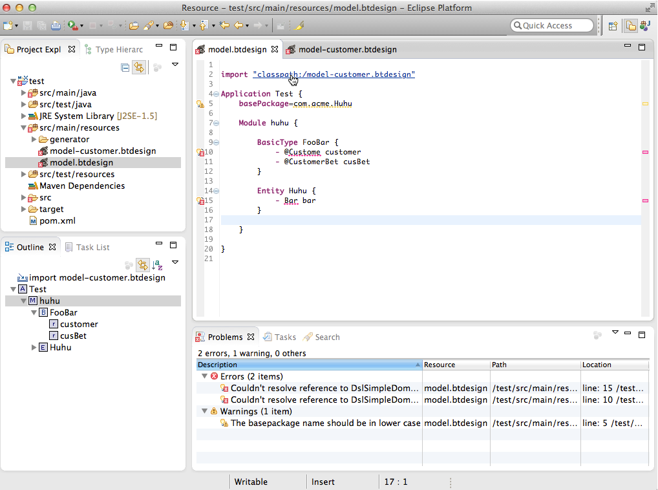Click error marker on line 15
Viewport: 658px width, 490px height.
(200, 200)
